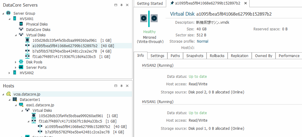Click the 512 B sector size value
This screenshot has height=137, width=302.
tap(201, 35)
